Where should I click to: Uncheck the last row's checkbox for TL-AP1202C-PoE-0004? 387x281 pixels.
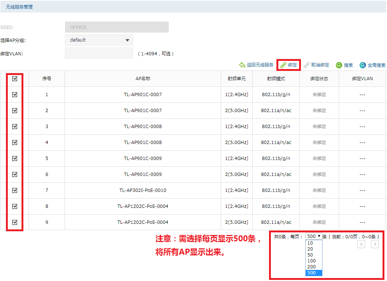(x=14, y=222)
